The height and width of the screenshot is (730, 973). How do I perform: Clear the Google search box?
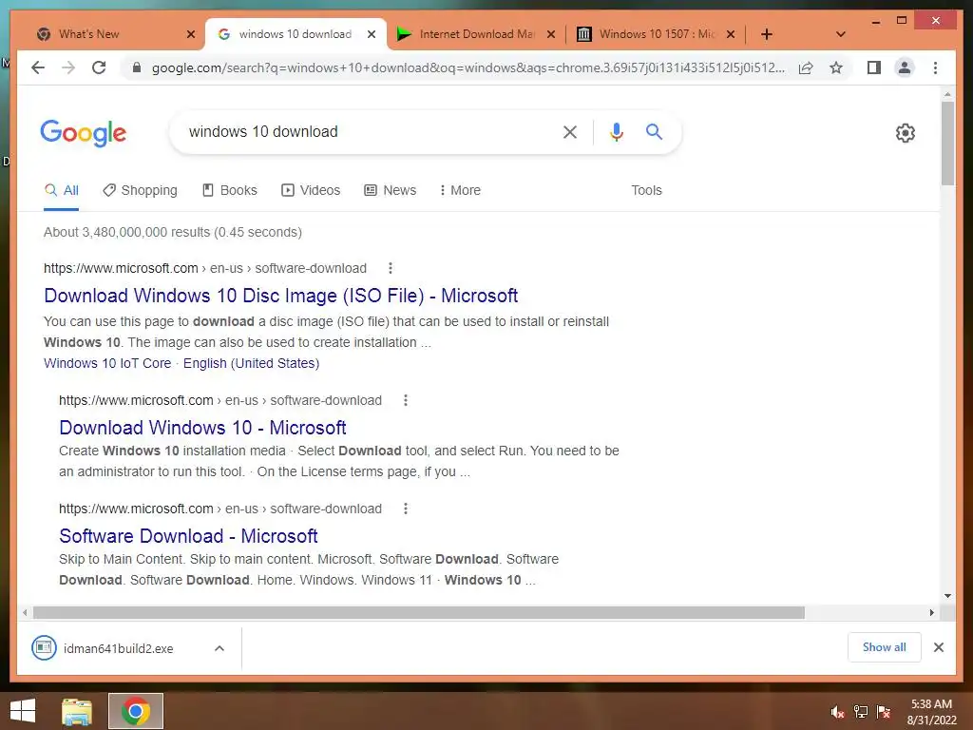[x=570, y=131]
